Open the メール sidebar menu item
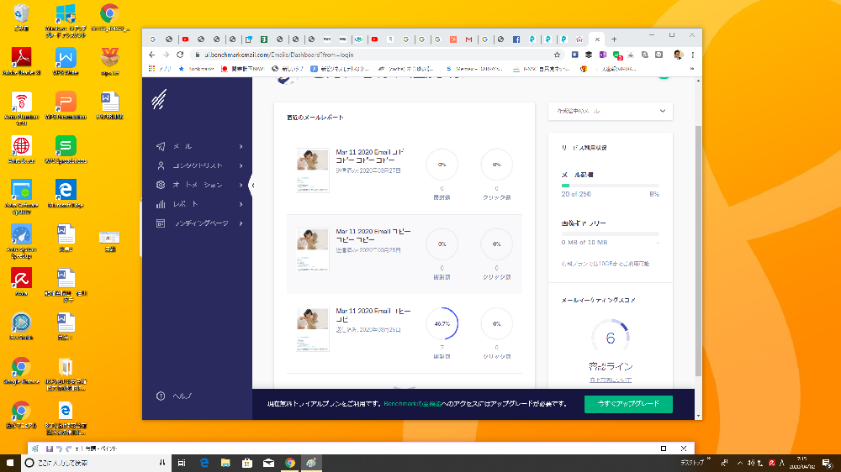Screen dimensions: 841x472 click(x=198, y=146)
